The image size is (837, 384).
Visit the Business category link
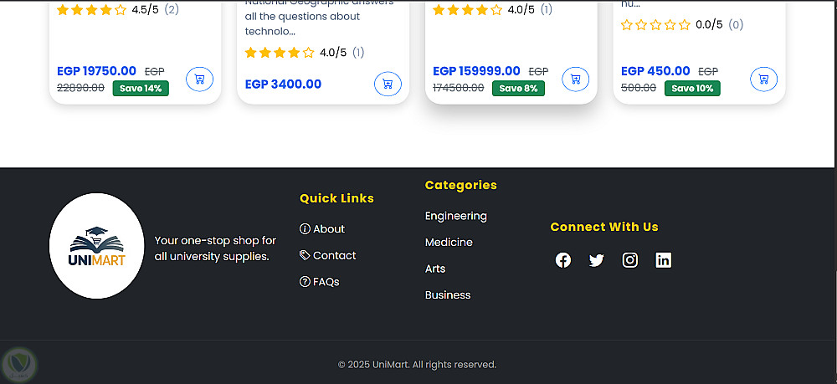click(448, 295)
